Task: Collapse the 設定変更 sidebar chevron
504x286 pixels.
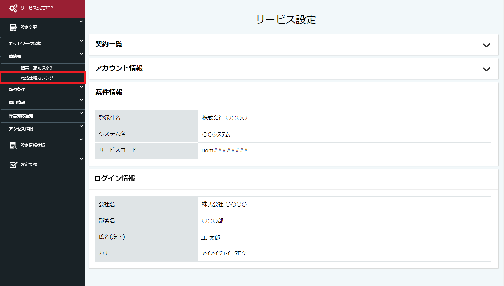Action: tap(81, 21)
